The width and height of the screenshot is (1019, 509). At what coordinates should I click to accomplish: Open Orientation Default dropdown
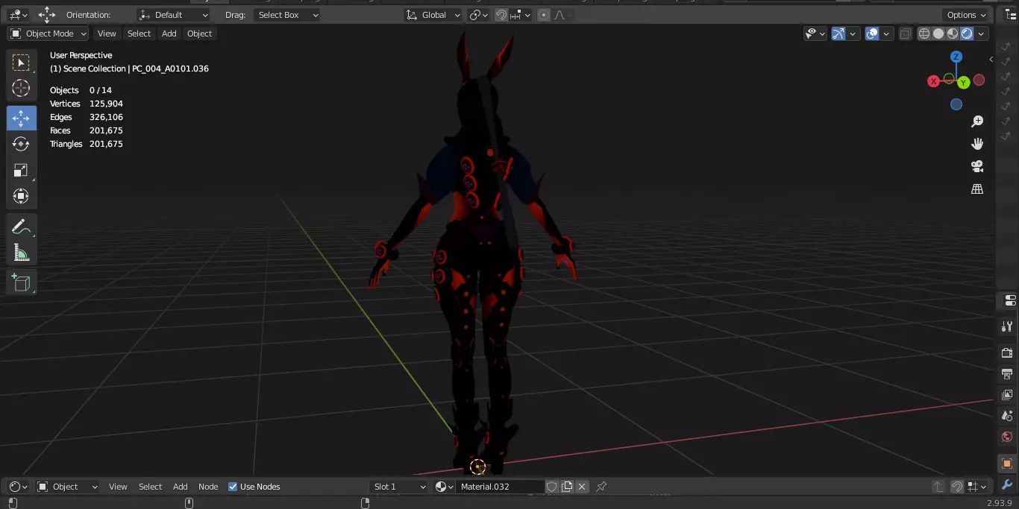[x=174, y=15]
